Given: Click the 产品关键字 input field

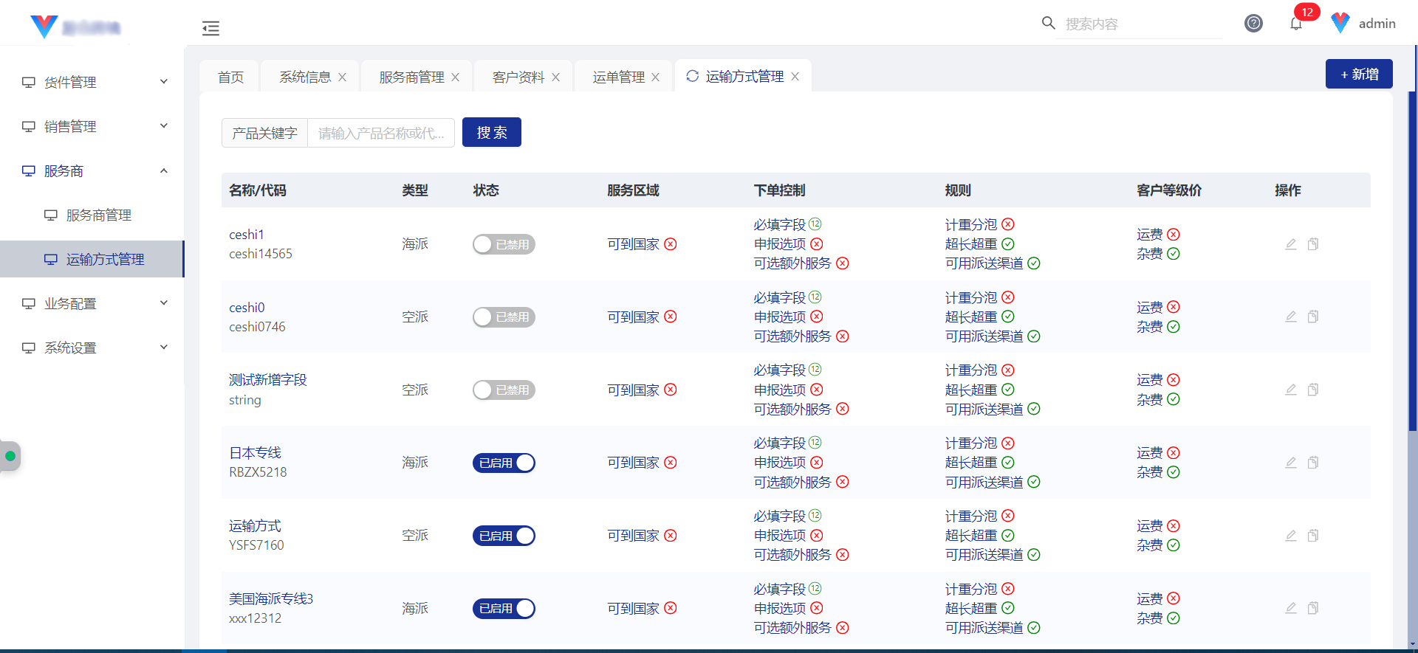Looking at the screenshot, I should click(x=380, y=133).
